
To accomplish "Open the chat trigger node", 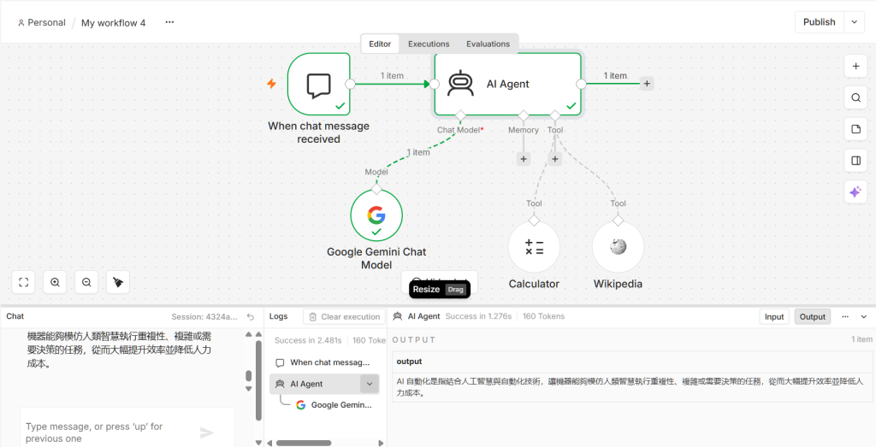I will click(x=319, y=85).
